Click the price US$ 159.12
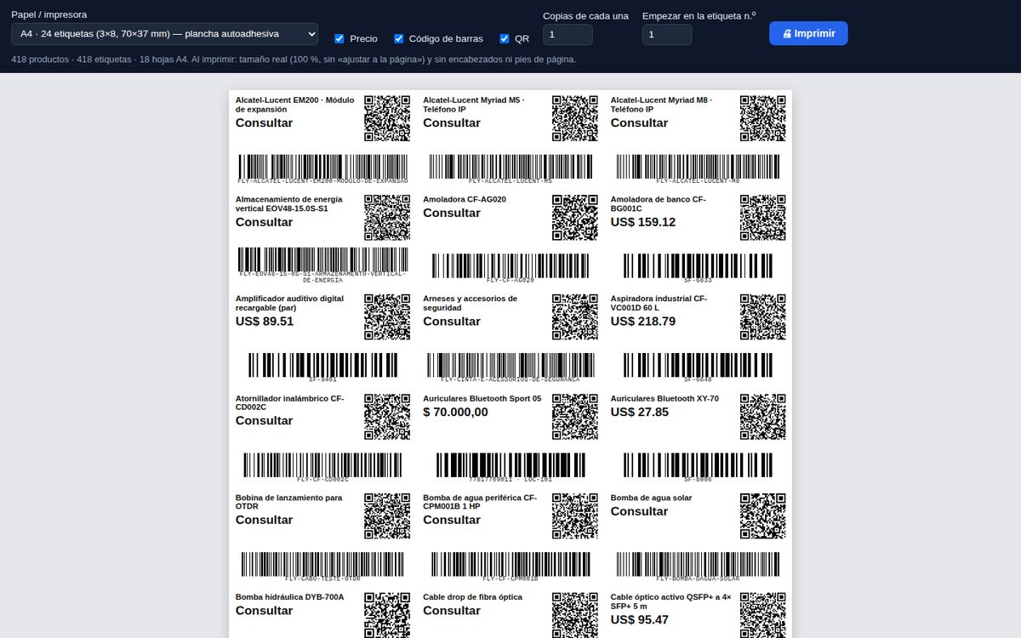 pos(643,222)
